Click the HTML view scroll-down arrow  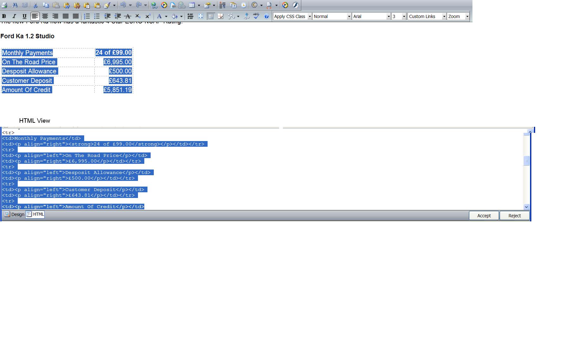coord(527,207)
